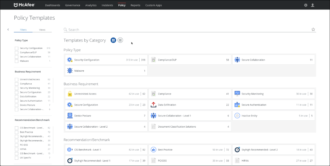
Task: Click Skyhigh Recommended - Level 1 icon
Action: pyautogui.click(x=70, y=160)
